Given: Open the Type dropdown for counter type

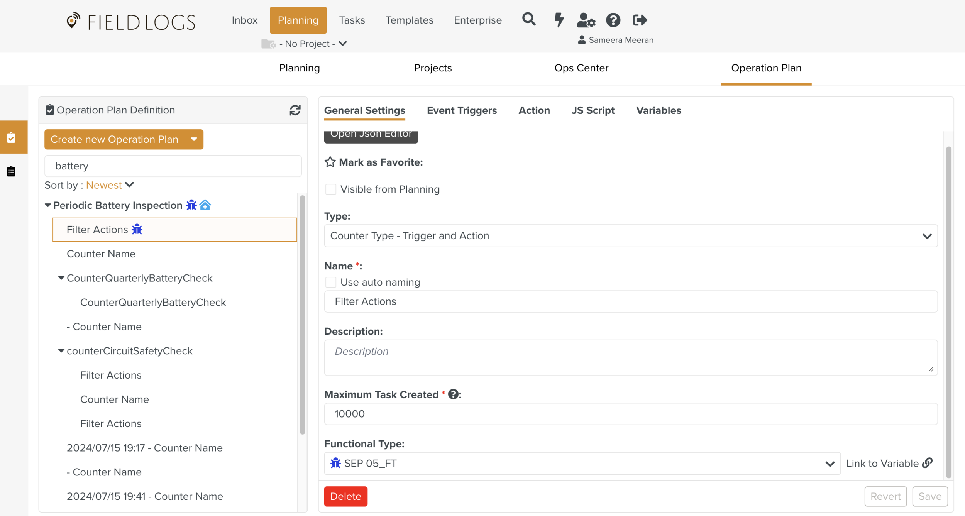Looking at the screenshot, I should click(630, 236).
